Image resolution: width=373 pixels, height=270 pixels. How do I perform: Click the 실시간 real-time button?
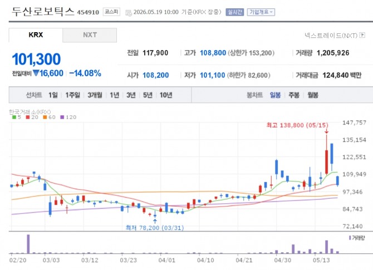(x=234, y=12)
